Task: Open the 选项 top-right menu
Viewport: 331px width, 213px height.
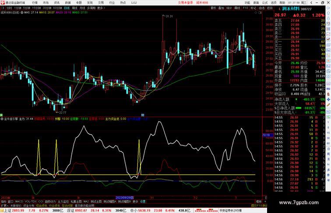Action: click(x=274, y=3)
